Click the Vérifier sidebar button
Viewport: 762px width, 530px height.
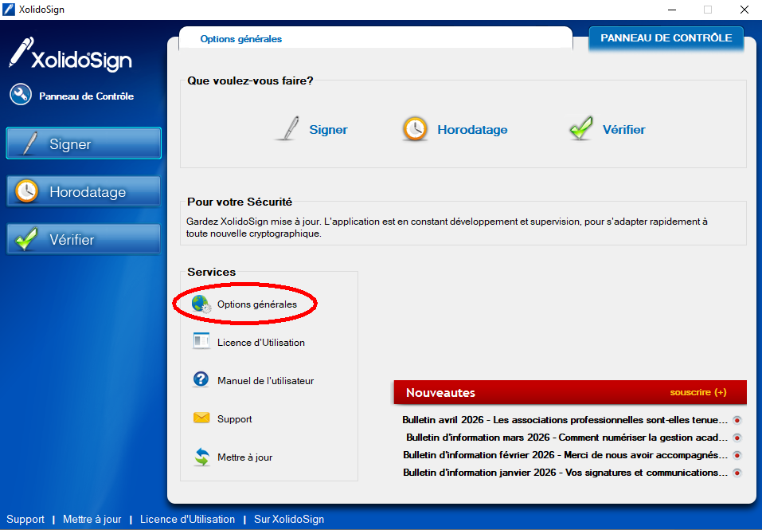click(x=84, y=239)
